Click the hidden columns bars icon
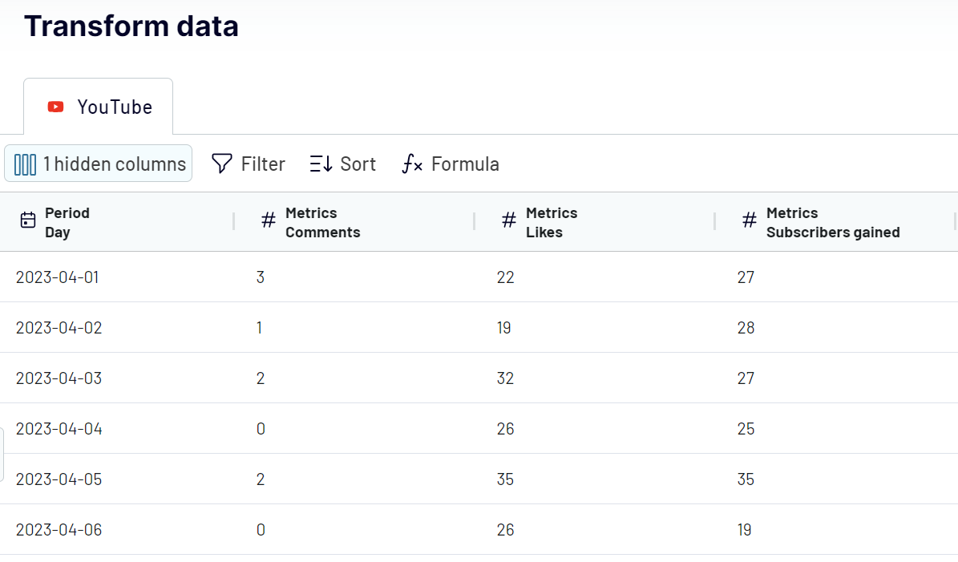Viewport: 958px width, 562px height. [x=25, y=164]
